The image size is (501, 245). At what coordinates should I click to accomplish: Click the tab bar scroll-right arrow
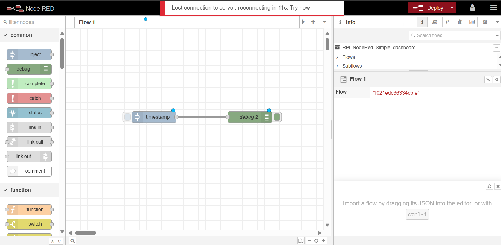coord(303,22)
